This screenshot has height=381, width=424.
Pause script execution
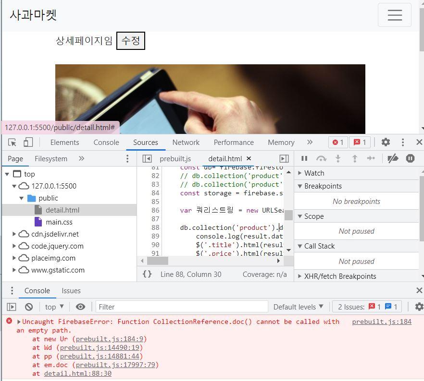coord(304,158)
